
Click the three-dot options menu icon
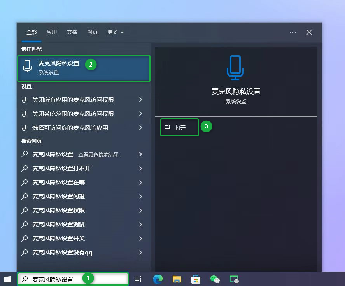tap(292, 32)
